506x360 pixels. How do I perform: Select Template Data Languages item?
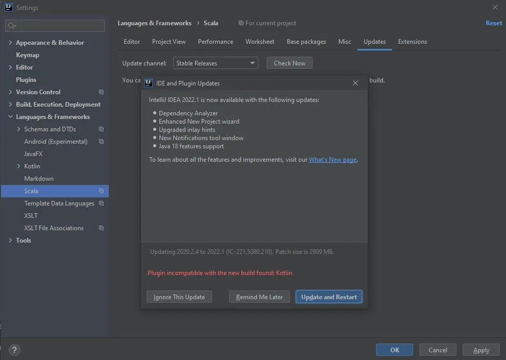59,203
